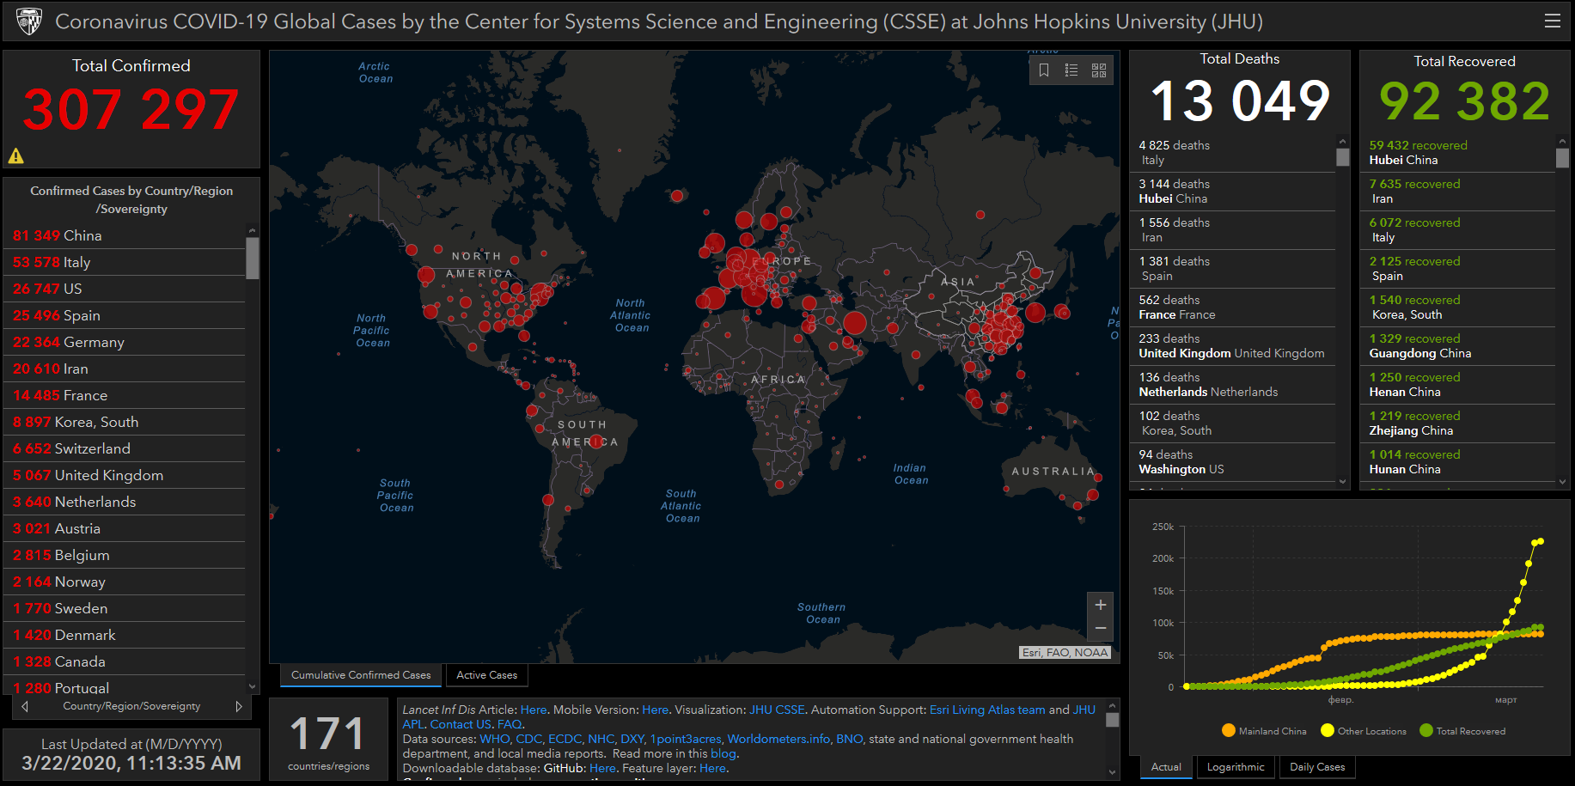The width and height of the screenshot is (1575, 786).
Task: Show the map legend list
Action: (x=1071, y=70)
